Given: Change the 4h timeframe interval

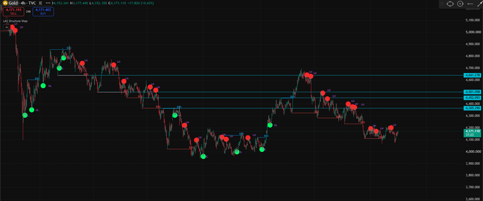Looking at the screenshot, I should [x=23, y=3].
